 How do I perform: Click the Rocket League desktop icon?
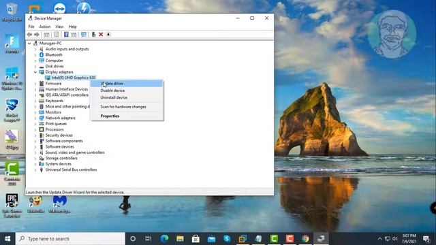pos(12,110)
